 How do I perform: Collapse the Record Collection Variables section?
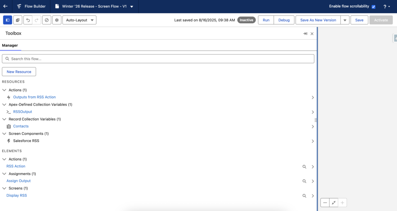point(4,119)
